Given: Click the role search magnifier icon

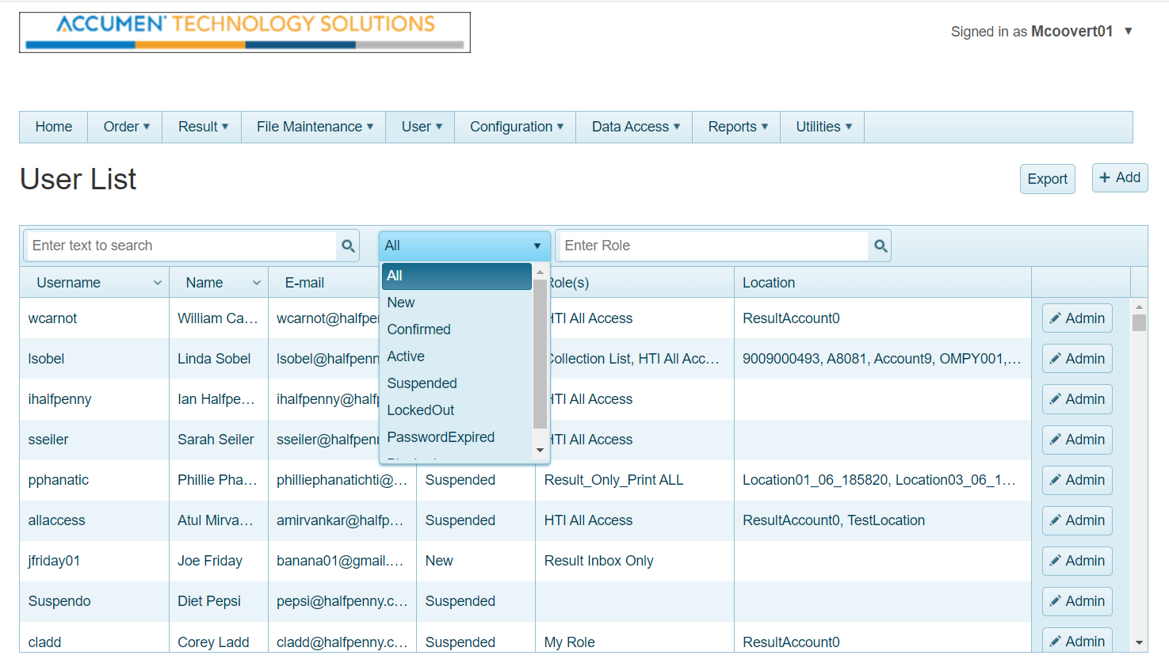Looking at the screenshot, I should coord(880,246).
